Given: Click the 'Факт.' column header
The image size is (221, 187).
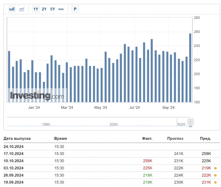Looking at the screenshot, I should tap(147, 139).
